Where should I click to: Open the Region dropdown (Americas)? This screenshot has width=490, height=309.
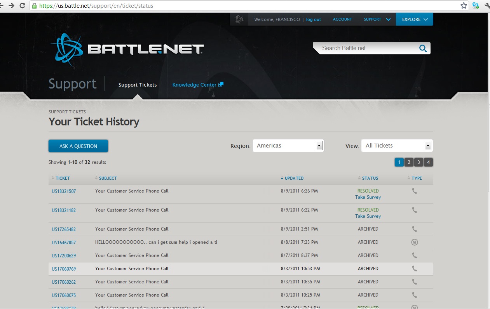coord(288,146)
